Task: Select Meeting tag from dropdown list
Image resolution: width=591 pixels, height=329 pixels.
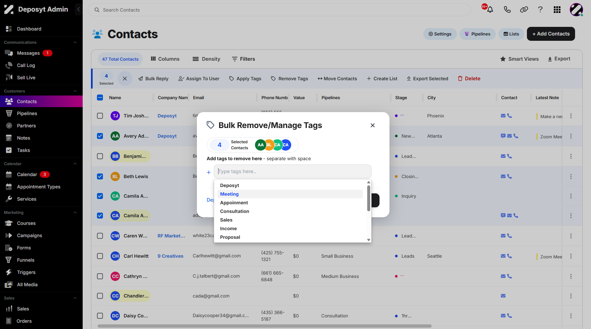Action: click(x=290, y=194)
